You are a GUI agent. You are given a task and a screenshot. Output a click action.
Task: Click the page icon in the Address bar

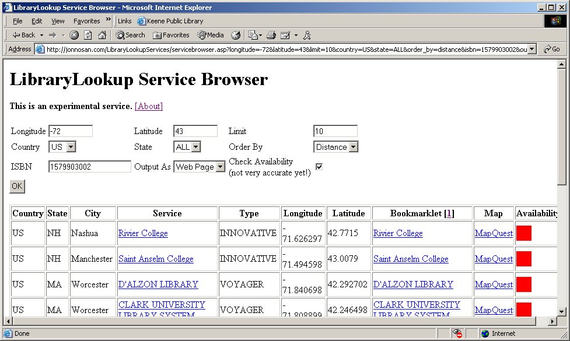40,49
